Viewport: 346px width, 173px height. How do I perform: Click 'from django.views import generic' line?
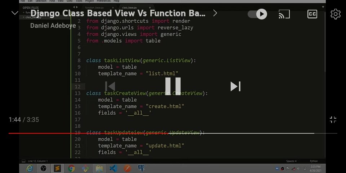[x=134, y=34]
